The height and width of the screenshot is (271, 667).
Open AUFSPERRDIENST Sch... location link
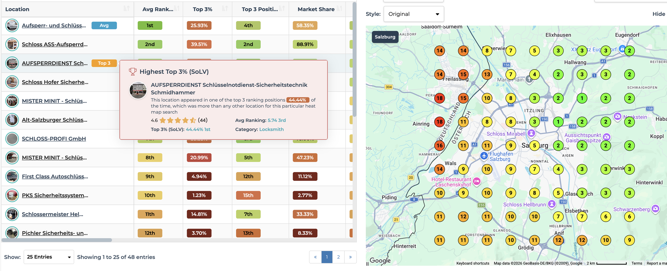tap(55, 63)
